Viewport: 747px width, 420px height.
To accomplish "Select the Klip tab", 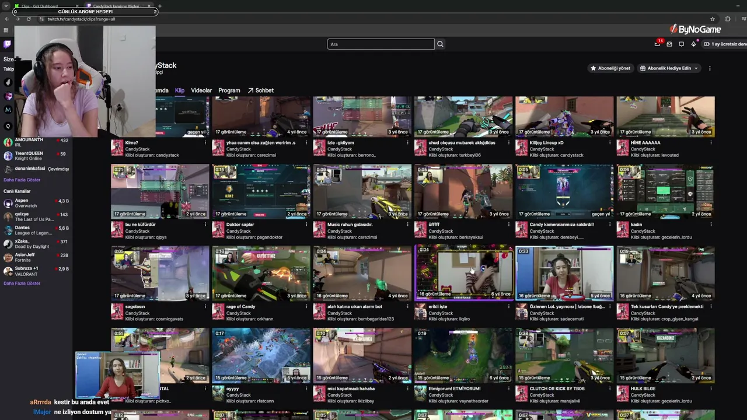I will [180, 90].
